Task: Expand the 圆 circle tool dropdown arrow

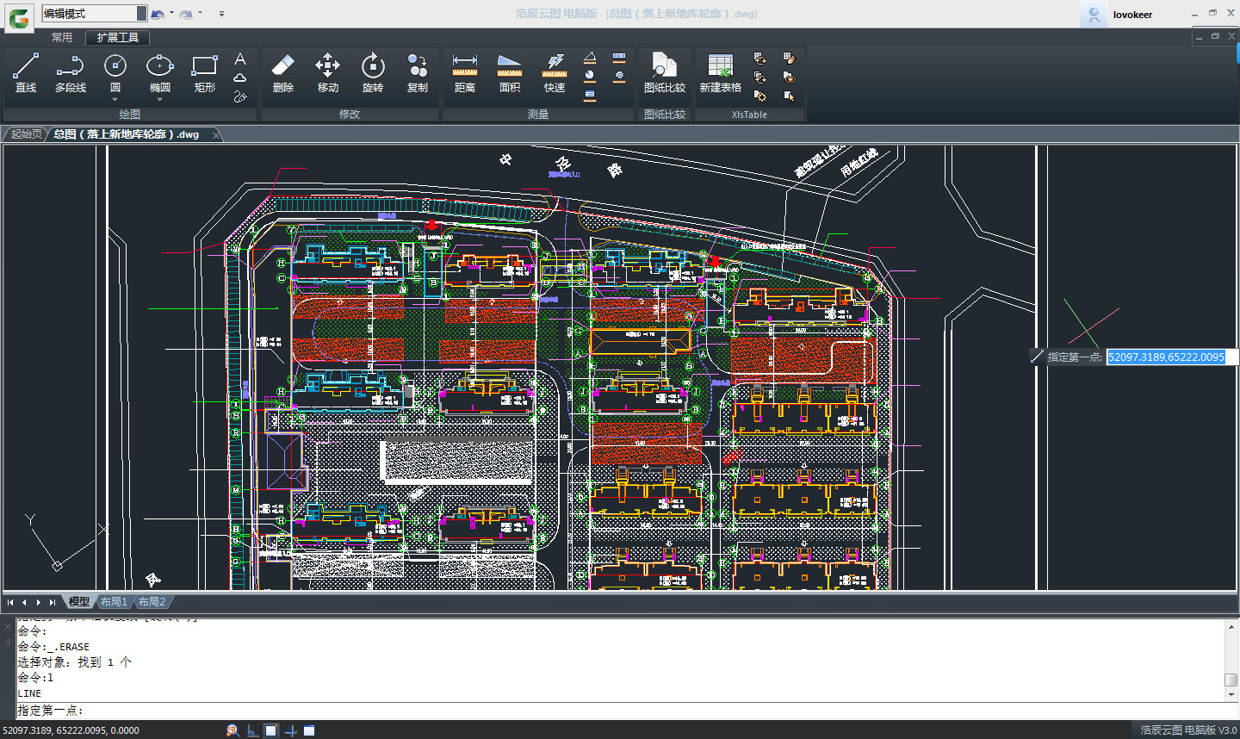Action: pos(115,99)
